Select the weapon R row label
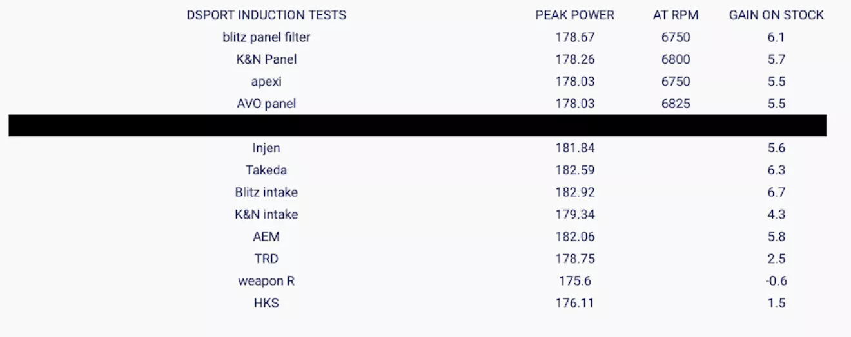851x337 pixels. click(x=266, y=281)
